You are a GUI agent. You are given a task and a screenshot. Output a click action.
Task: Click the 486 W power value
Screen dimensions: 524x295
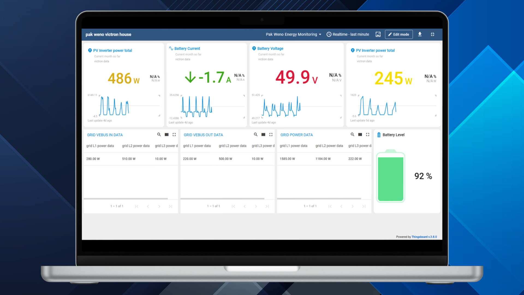(124, 78)
